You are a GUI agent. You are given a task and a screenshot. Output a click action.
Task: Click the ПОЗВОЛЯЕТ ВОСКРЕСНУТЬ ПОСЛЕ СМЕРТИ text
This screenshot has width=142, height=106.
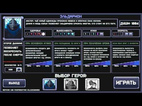click(x=13, y=51)
